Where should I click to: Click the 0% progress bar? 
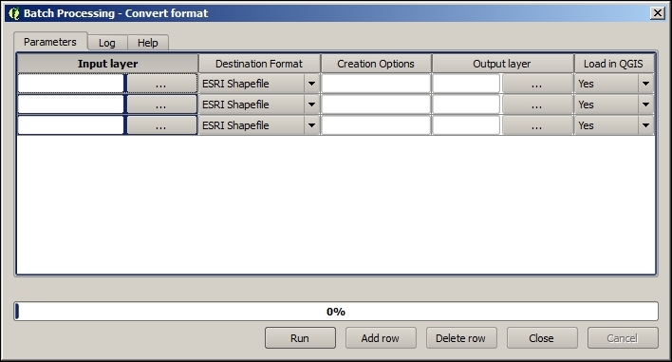click(336, 312)
